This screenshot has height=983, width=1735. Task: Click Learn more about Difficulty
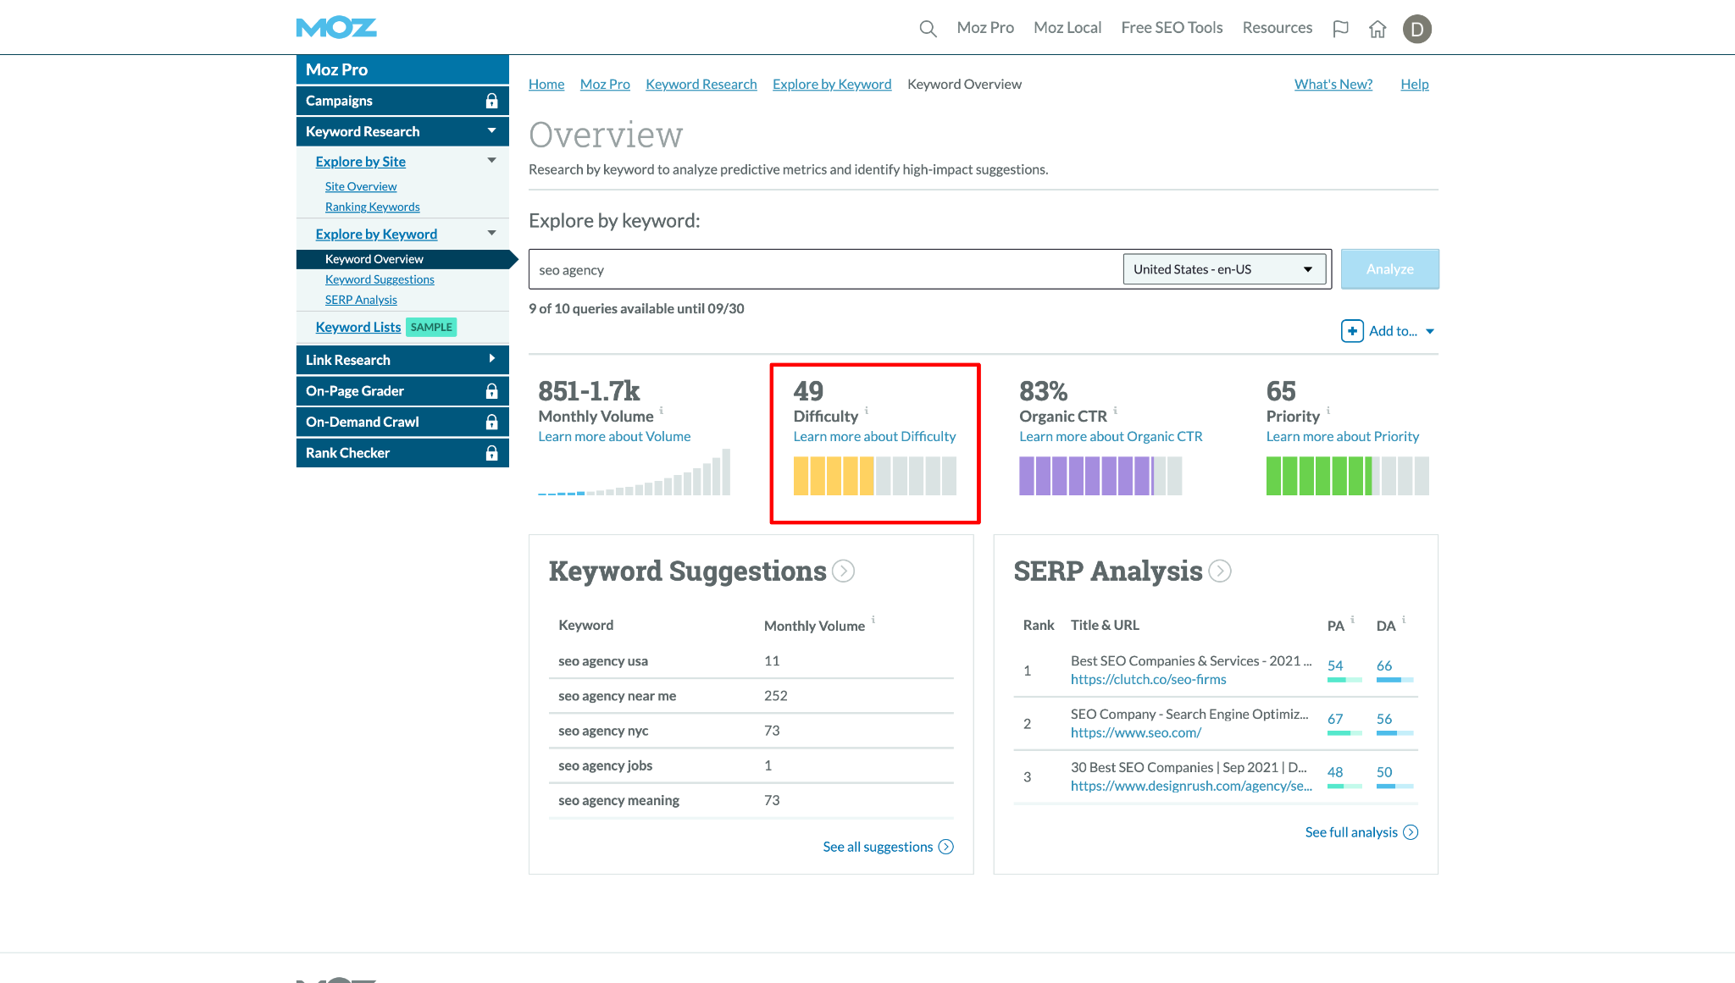(x=874, y=437)
